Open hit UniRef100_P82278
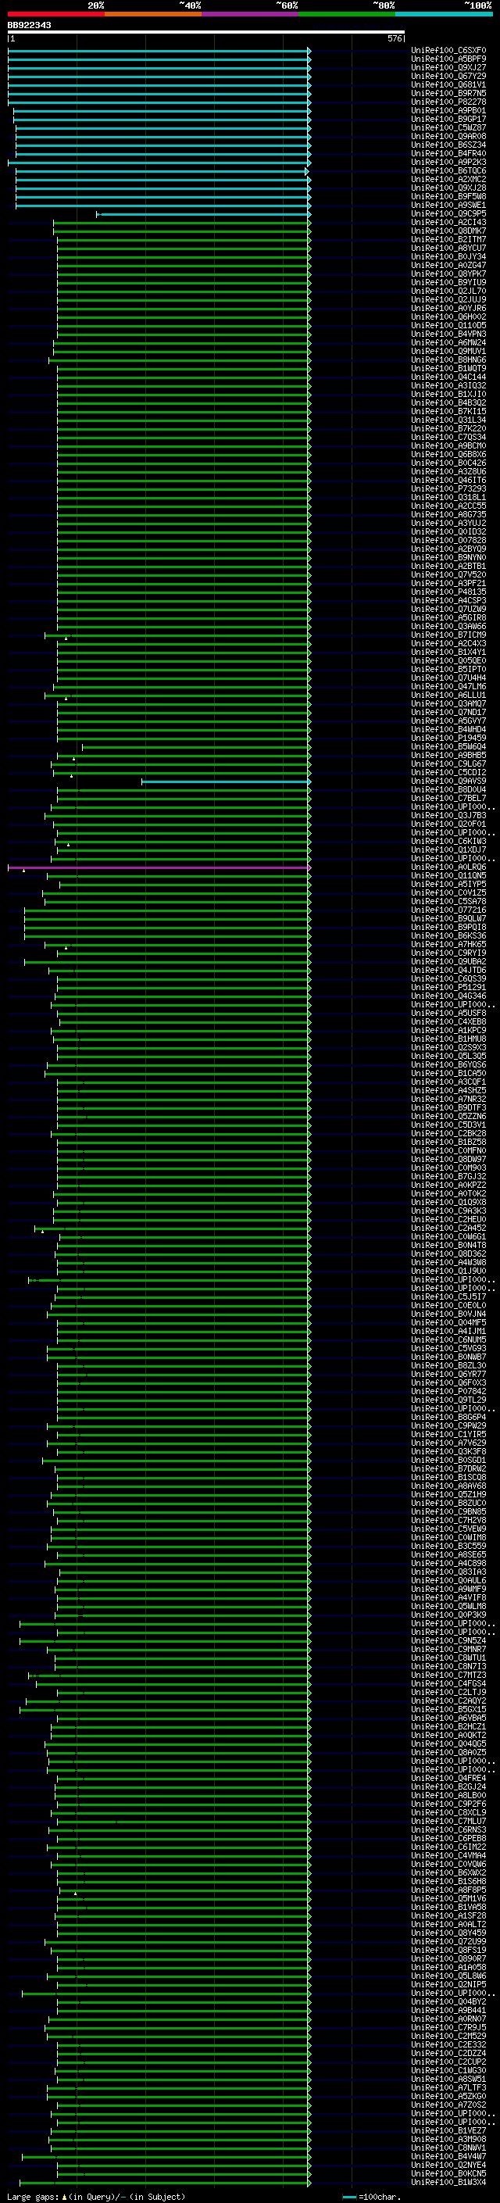Screen dimensions: 500x2203 448,102
